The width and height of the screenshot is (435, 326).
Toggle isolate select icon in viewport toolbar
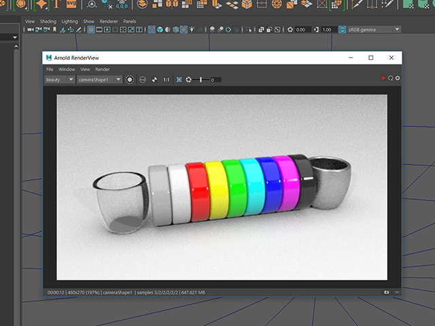249,30
